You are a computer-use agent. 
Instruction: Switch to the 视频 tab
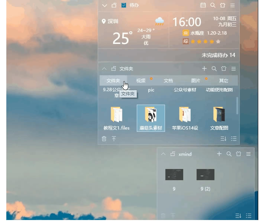pyautogui.click(x=141, y=81)
